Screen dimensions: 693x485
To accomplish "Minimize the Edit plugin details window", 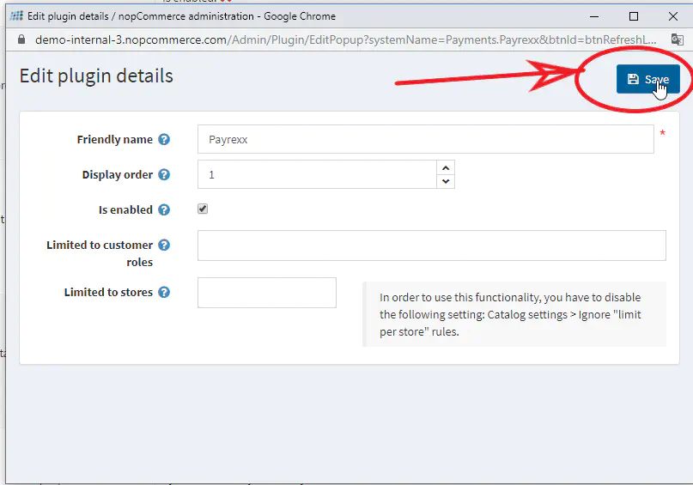I will [594, 15].
